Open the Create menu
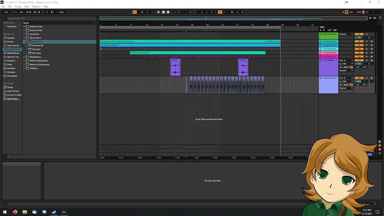The width and height of the screenshot is (384, 216). [x=18, y=7]
